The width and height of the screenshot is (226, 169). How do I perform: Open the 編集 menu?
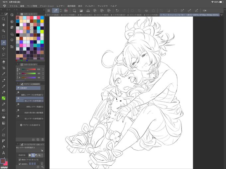22,6
